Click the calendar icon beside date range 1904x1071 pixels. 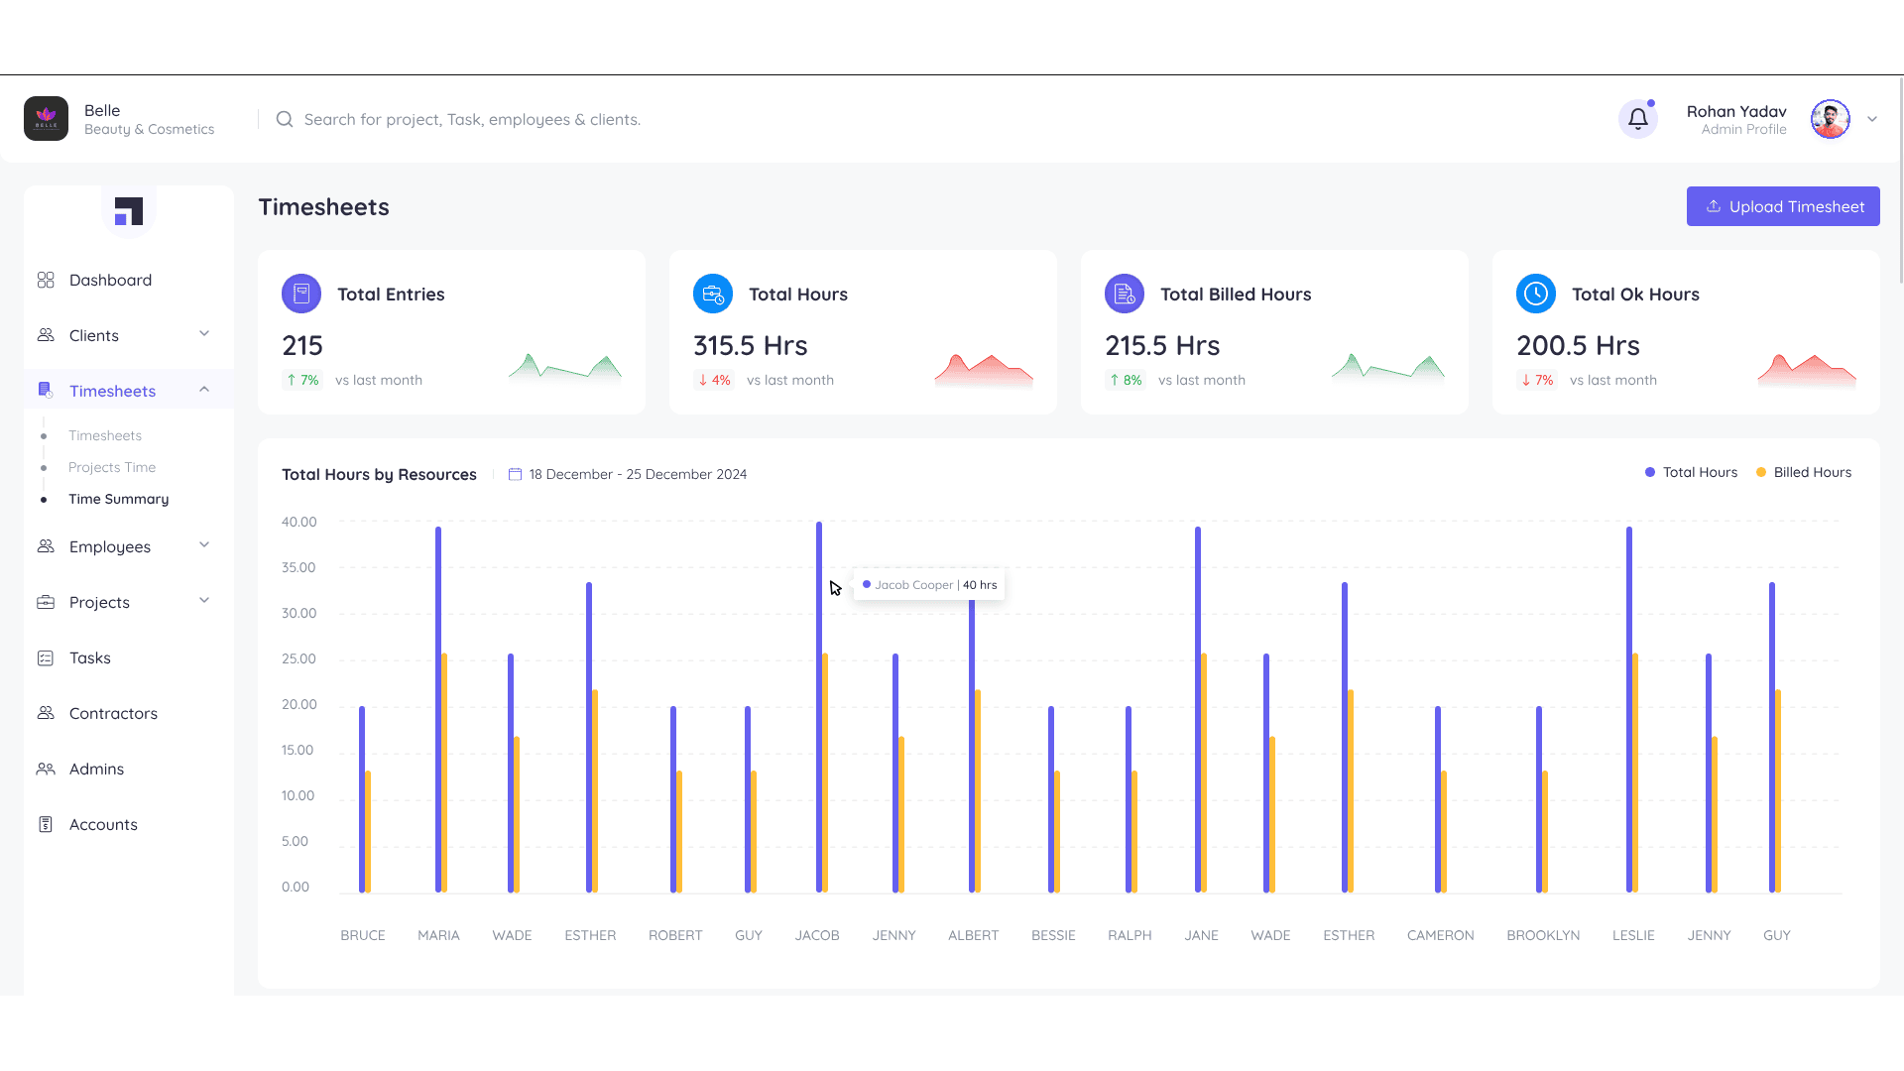(x=515, y=474)
